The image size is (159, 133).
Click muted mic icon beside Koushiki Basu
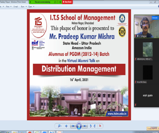click(x=135, y=82)
